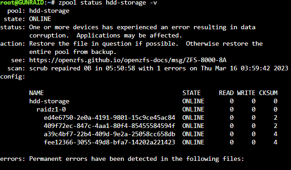Screen dimensions: 291x170
Task: Click the NAME column header
Action: click(36, 93)
